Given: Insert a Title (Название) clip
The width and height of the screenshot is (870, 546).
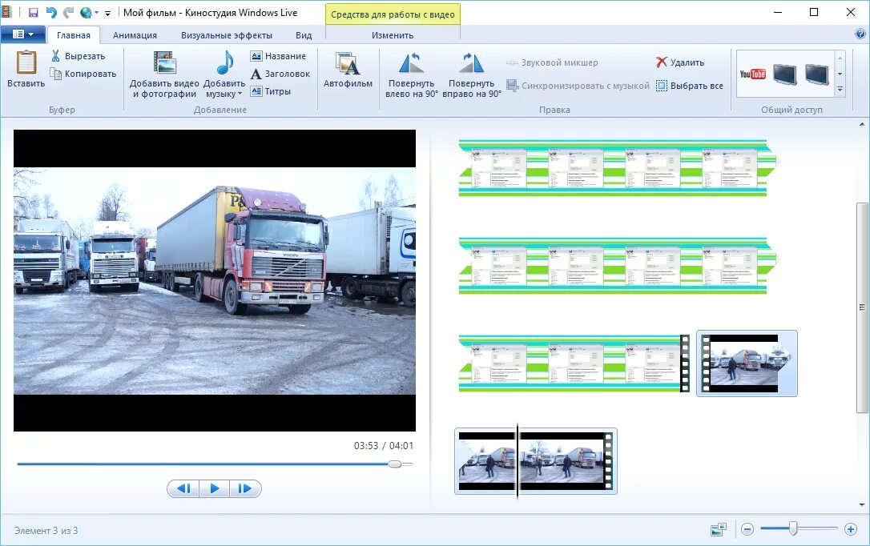Looking at the screenshot, I should 278,56.
